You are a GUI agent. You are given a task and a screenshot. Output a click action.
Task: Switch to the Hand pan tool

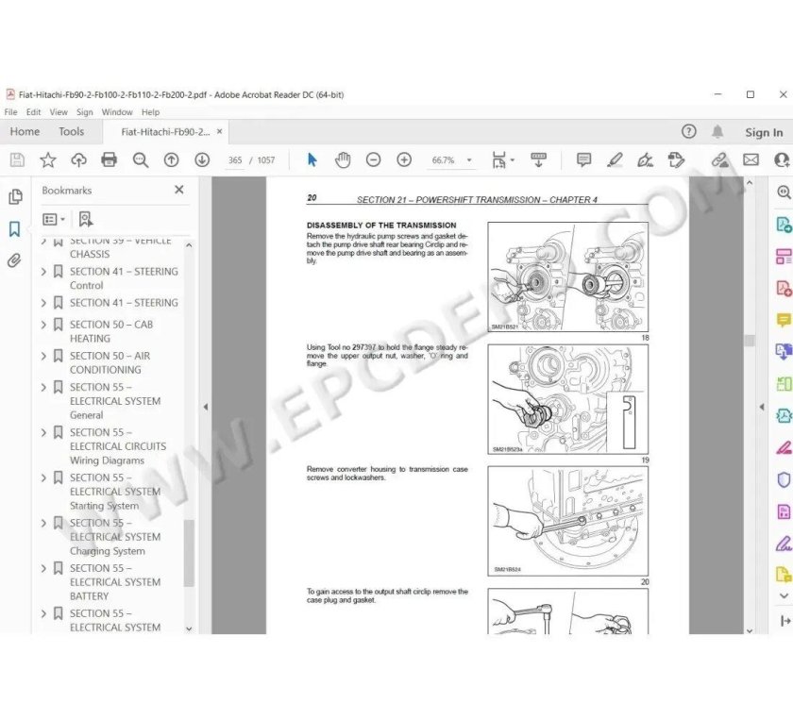point(342,159)
